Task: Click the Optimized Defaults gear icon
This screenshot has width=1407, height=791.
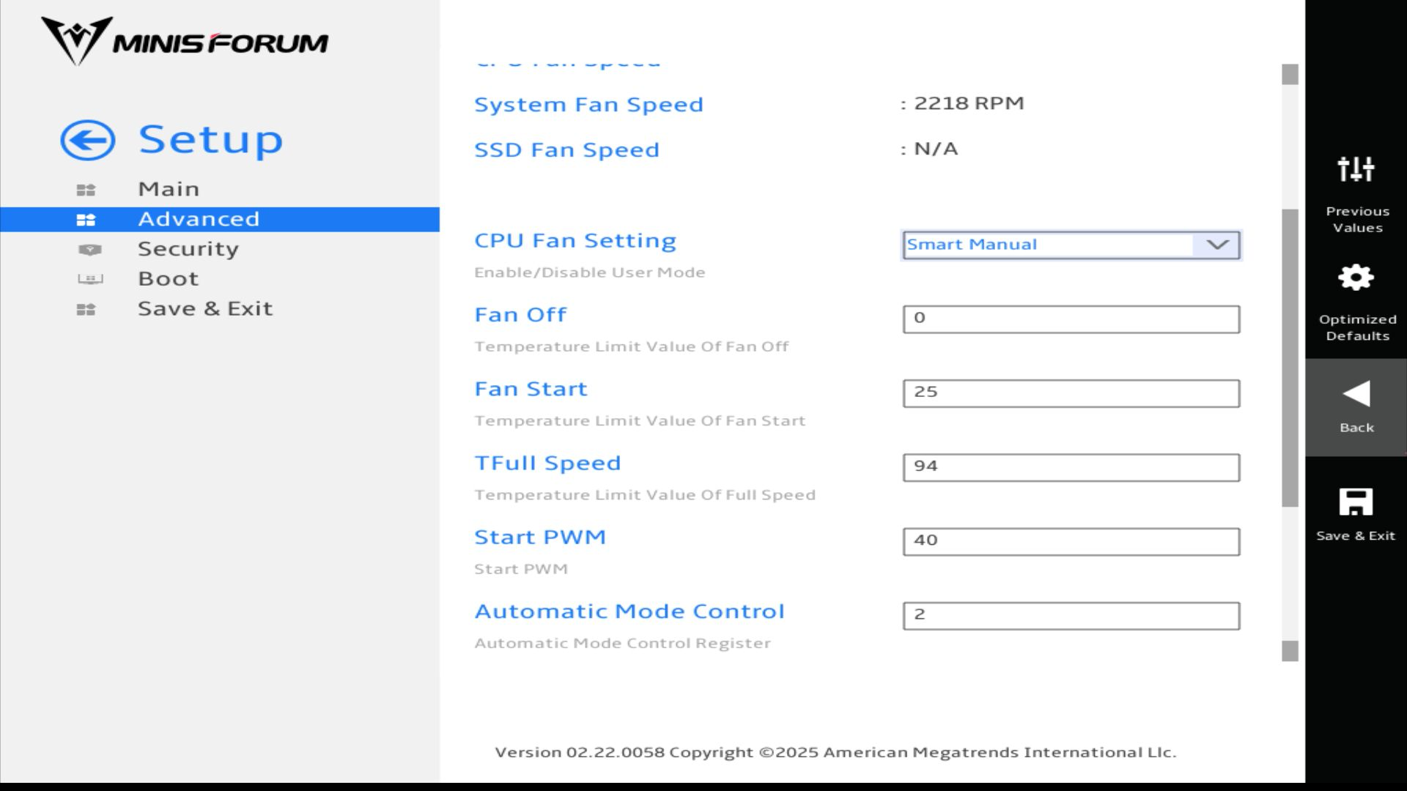Action: click(x=1356, y=278)
